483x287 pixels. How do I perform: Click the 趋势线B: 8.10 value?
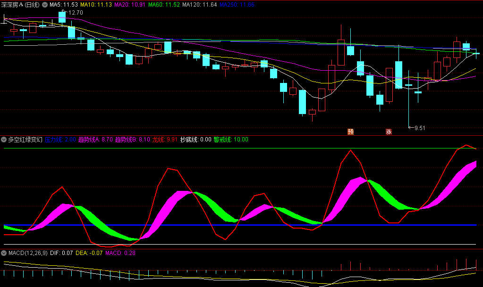(x=133, y=139)
